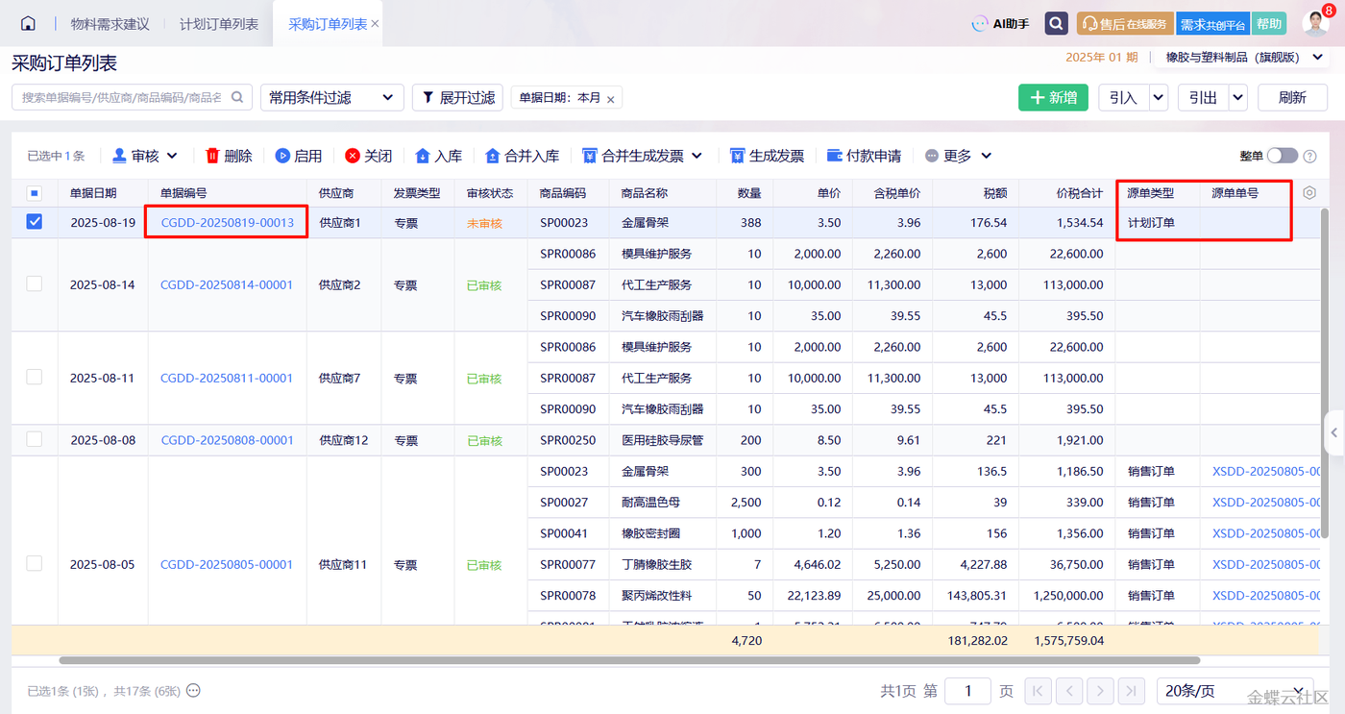1345x714 pixels.
Task: Click the magnifier icon in search box
Action: [237, 97]
